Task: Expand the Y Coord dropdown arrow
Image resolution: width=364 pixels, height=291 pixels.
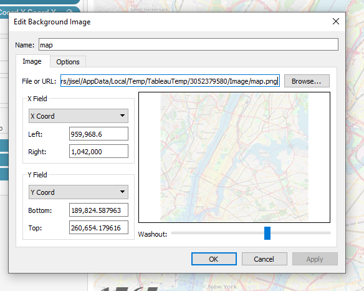Action: click(122, 192)
